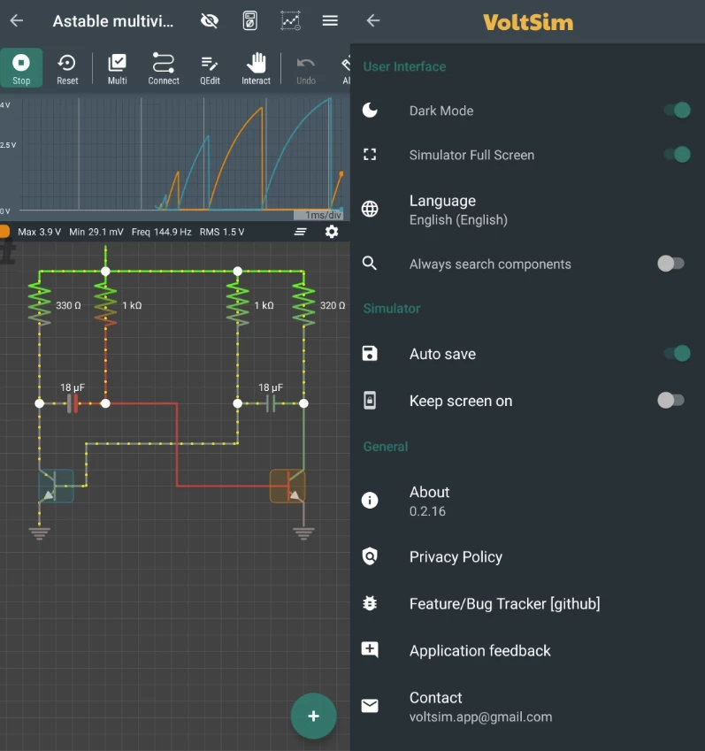The height and width of the screenshot is (751, 705).
Task: Click the Reset simulation icon
Action: click(67, 68)
